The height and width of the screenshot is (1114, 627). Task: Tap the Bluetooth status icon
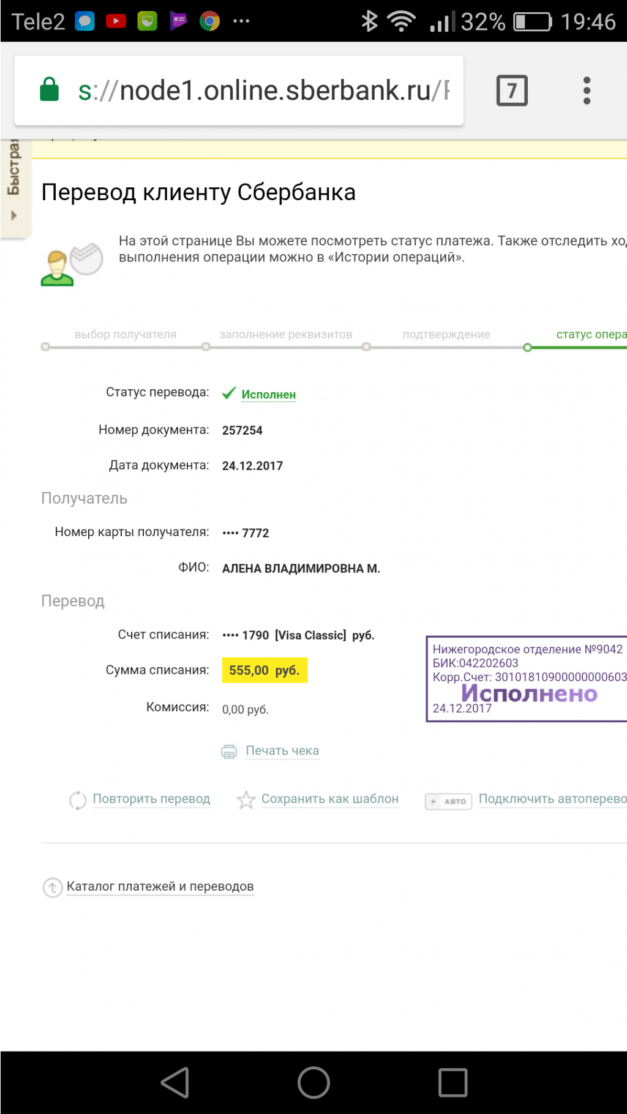369,21
